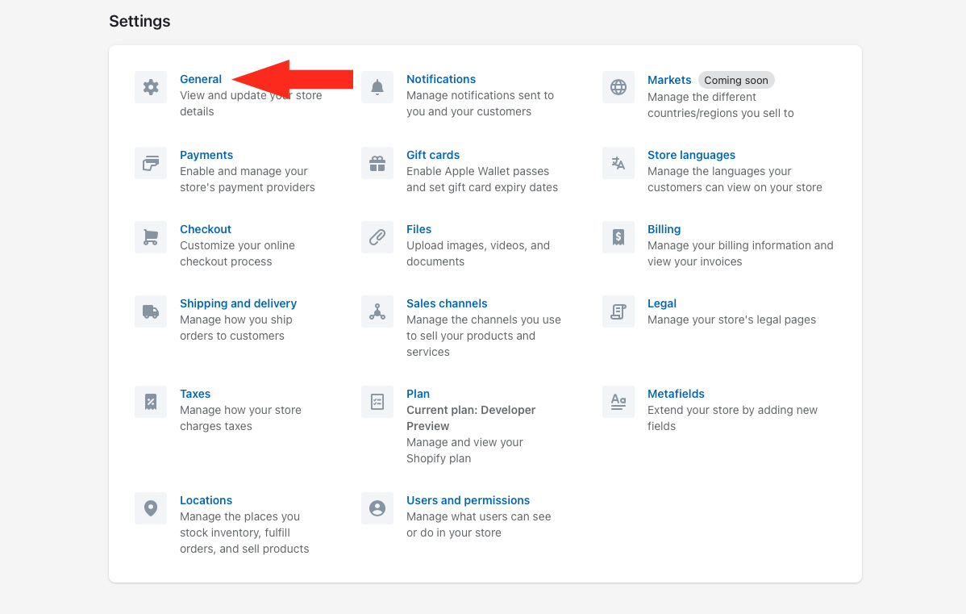Viewport: 966px width, 614px height.
Task: Click the Store languages translate icon
Action: point(618,163)
